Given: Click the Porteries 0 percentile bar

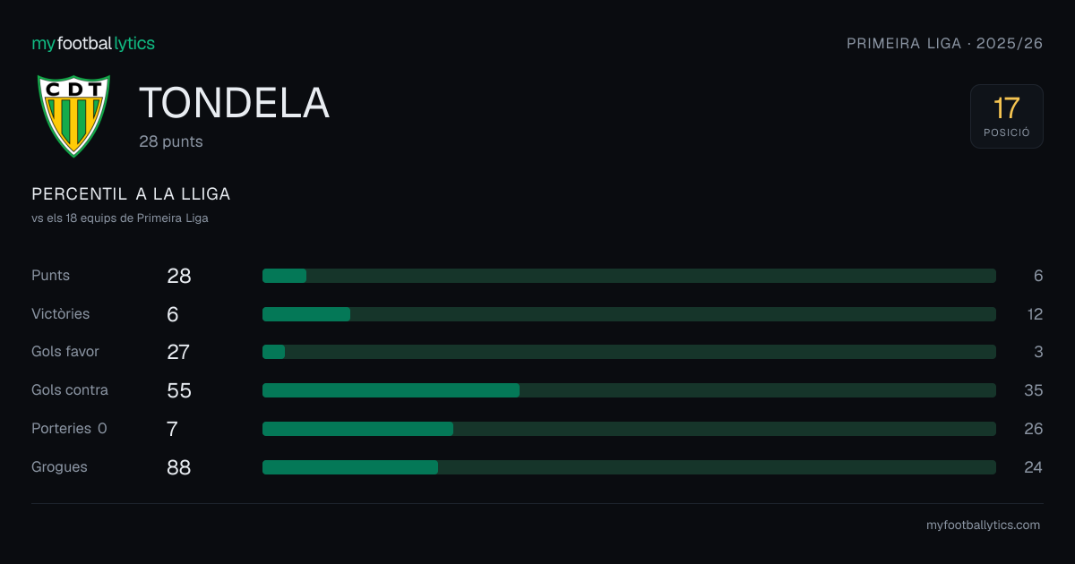Looking at the screenshot, I should (629, 429).
